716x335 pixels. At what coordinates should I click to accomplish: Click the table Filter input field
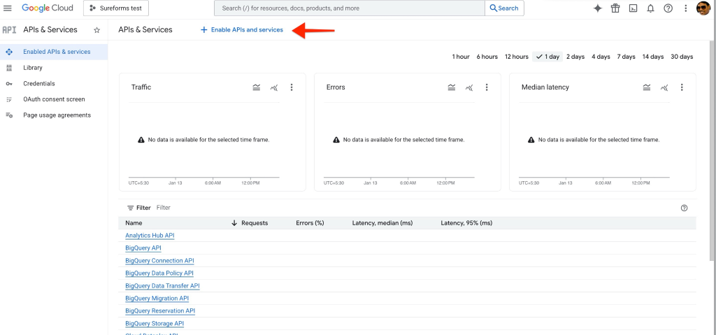click(x=280, y=208)
